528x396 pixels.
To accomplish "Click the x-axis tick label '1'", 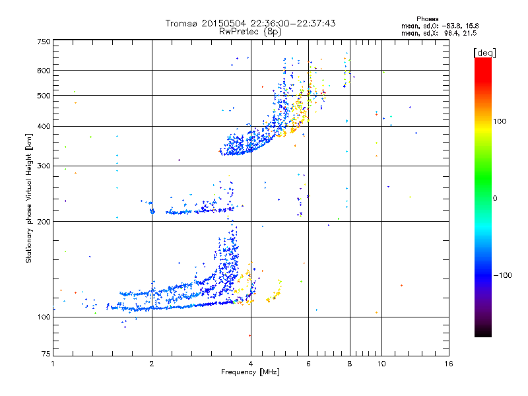I will 53,364.
